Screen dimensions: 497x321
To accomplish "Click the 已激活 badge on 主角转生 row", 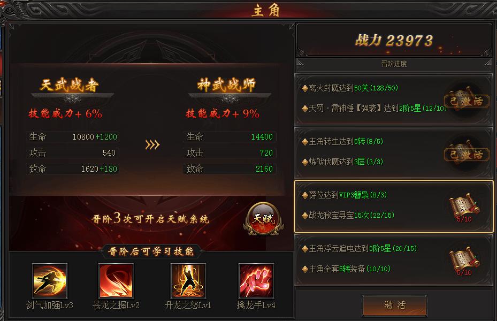I will pos(467,154).
